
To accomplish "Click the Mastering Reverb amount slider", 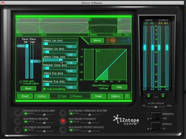I will tap(45, 123).
